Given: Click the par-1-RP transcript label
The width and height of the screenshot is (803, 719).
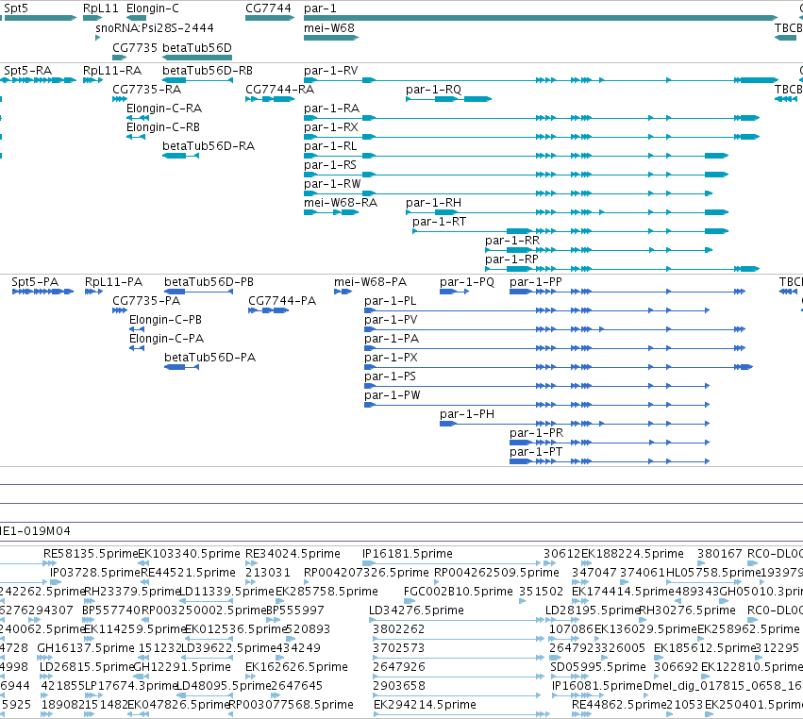Looking at the screenshot, I should point(511,259).
